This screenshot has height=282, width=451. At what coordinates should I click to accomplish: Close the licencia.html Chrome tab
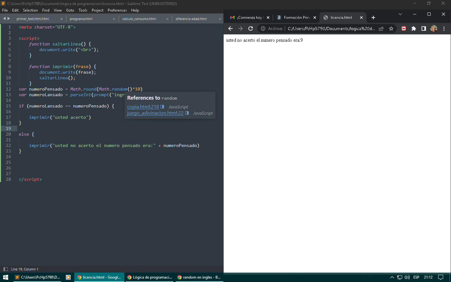pos(361,18)
